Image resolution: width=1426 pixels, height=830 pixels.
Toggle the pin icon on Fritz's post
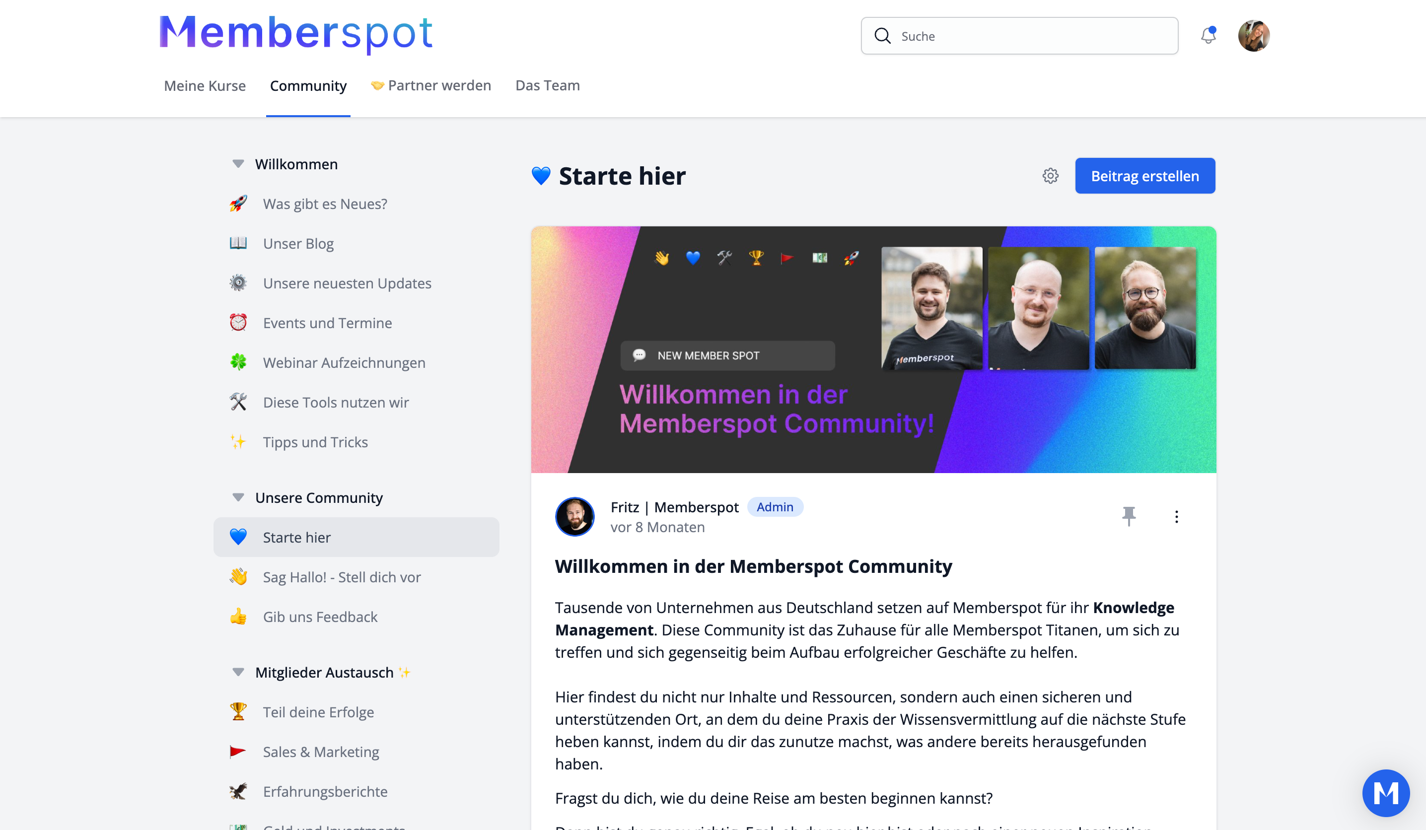[x=1129, y=515]
